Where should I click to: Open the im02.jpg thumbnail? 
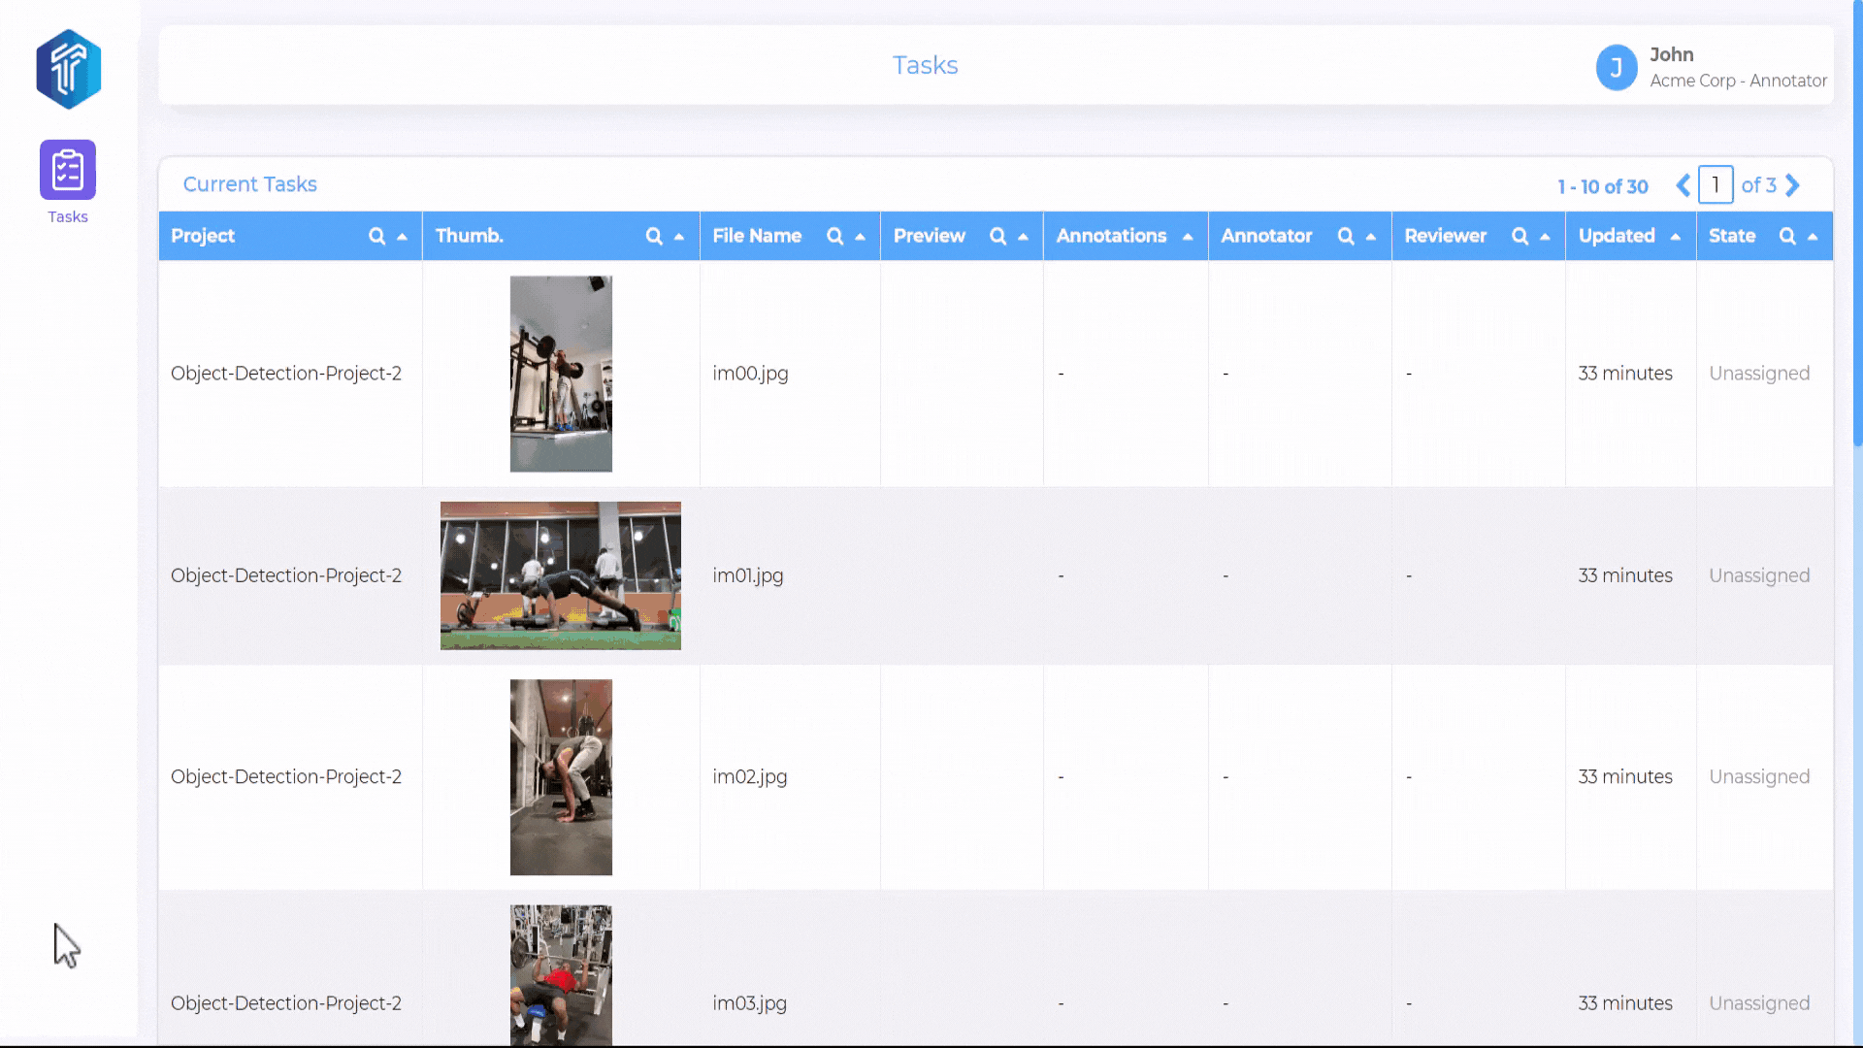[x=561, y=777]
